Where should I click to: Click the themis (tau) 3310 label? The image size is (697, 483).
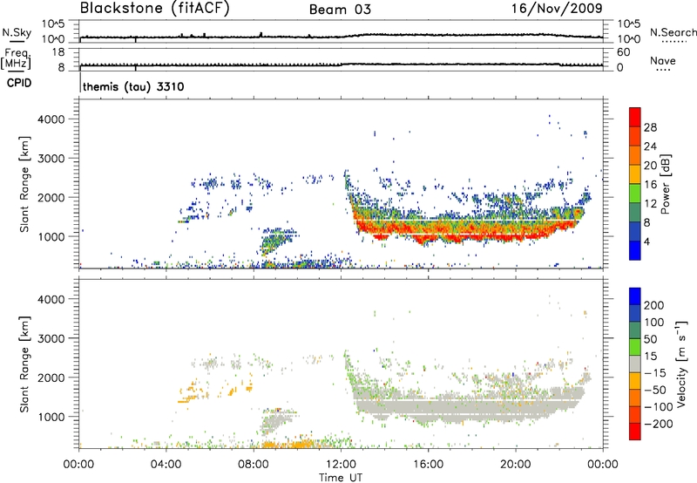pyautogui.click(x=132, y=88)
